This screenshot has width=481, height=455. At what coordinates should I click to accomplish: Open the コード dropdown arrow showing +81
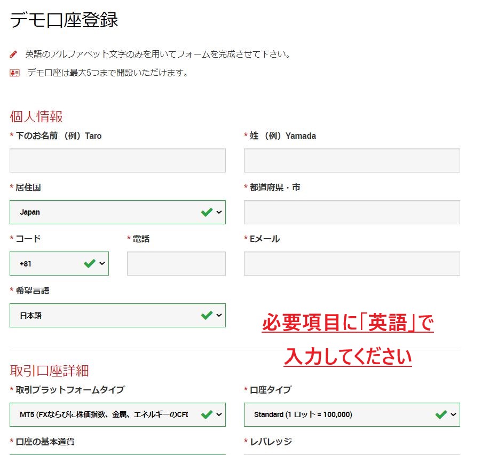coord(102,263)
